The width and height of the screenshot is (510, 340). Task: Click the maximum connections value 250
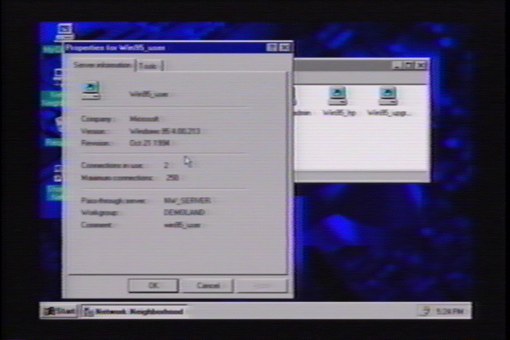[x=172, y=178]
